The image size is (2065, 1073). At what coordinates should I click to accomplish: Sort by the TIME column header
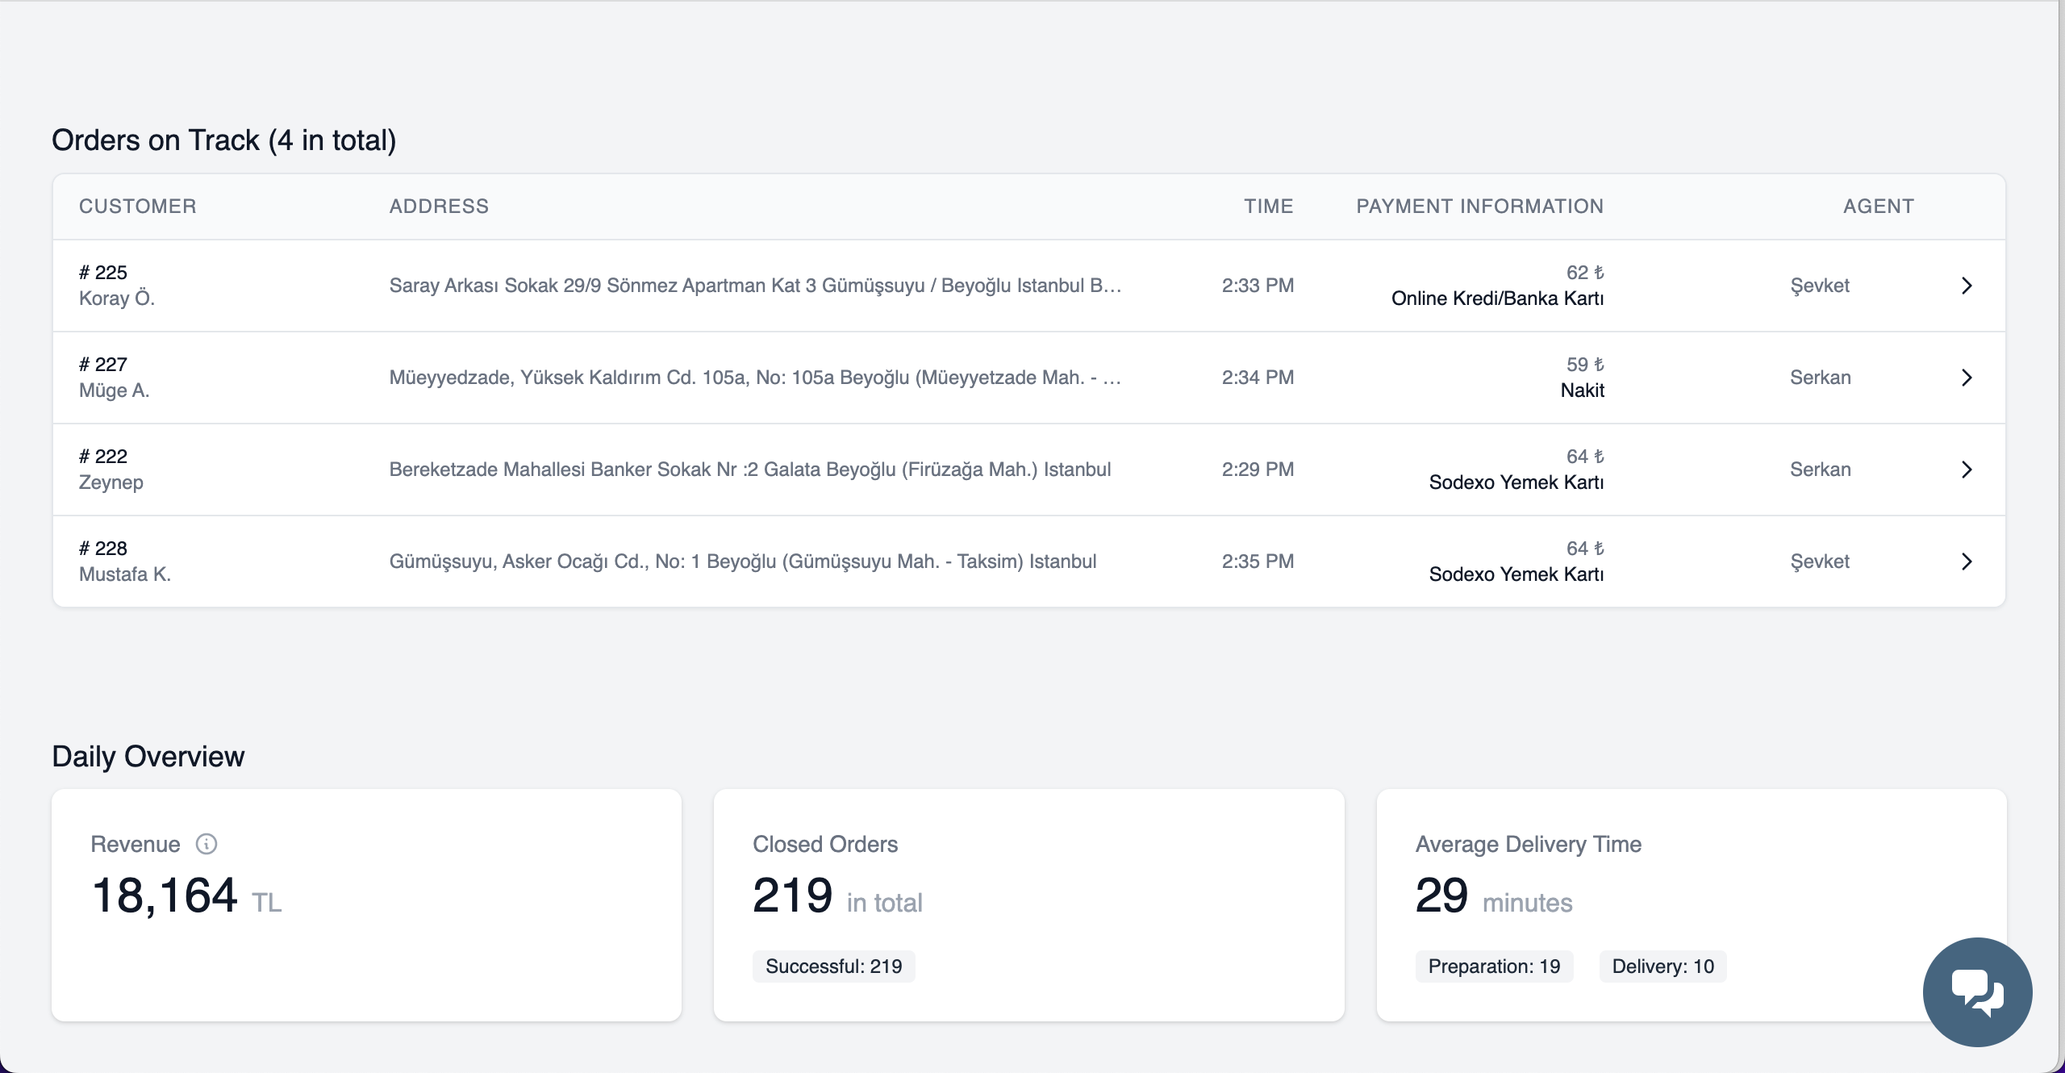click(1268, 206)
